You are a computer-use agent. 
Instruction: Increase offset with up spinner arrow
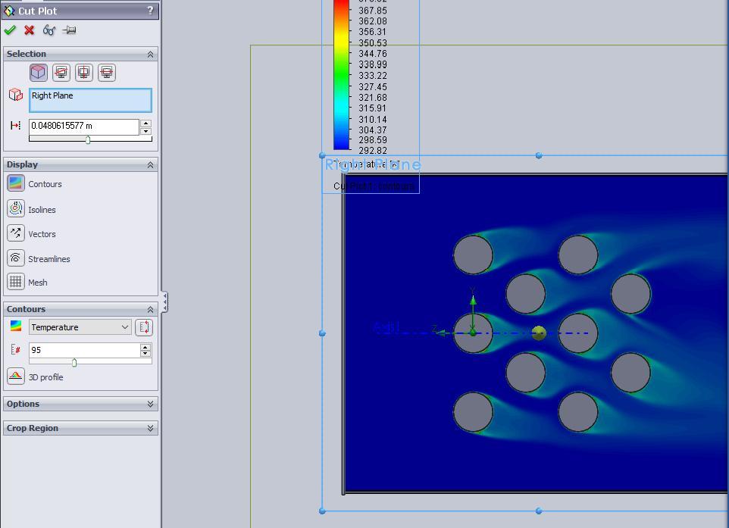146,123
